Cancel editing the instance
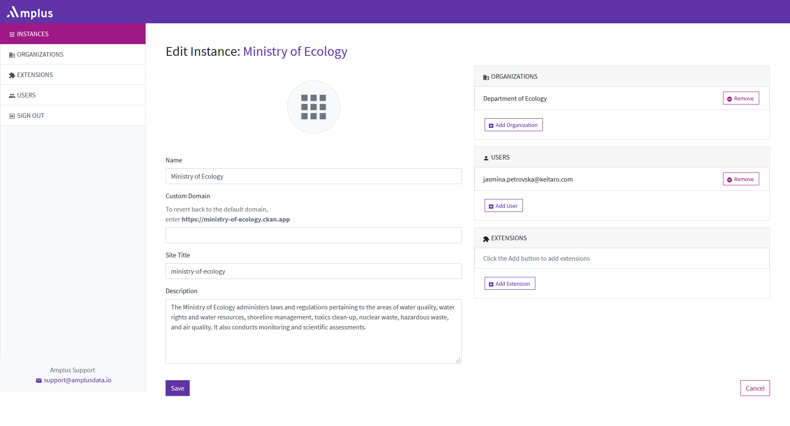The width and height of the screenshot is (790, 426). click(x=755, y=388)
